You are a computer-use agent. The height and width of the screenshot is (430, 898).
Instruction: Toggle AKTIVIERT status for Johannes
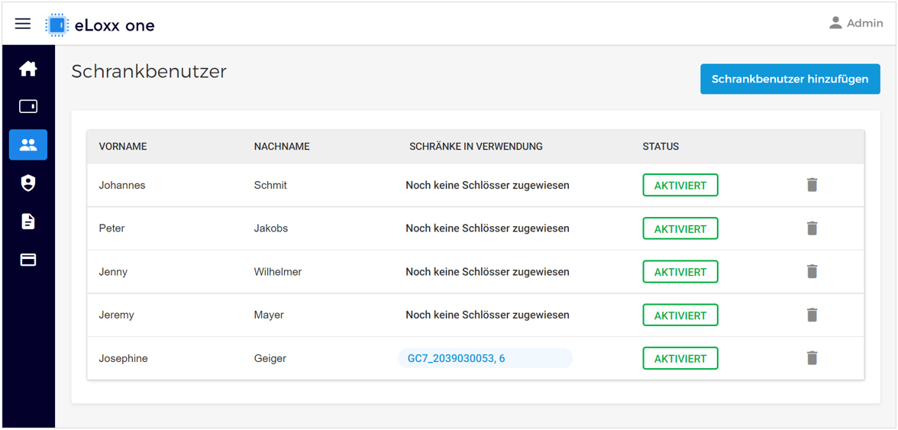click(x=680, y=186)
